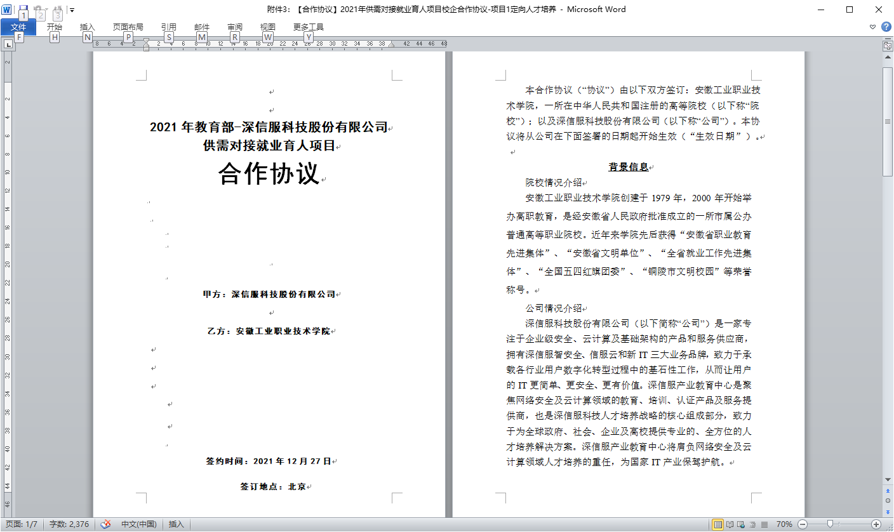The height and width of the screenshot is (532, 894).
Task: Expand the collapsed ribbon chevron
Action: (x=873, y=27)
